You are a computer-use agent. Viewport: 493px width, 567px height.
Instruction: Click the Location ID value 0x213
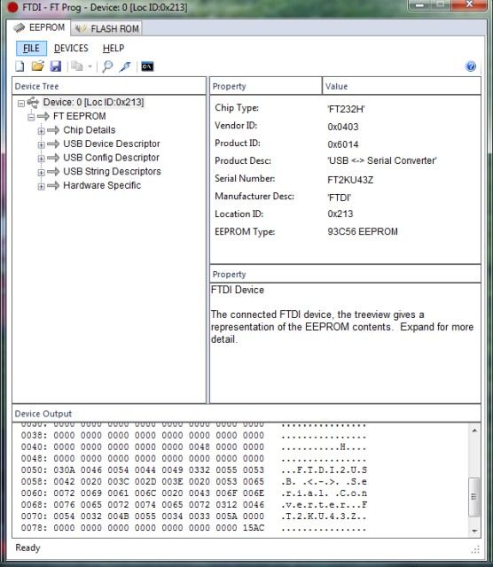tap(340, 214)
